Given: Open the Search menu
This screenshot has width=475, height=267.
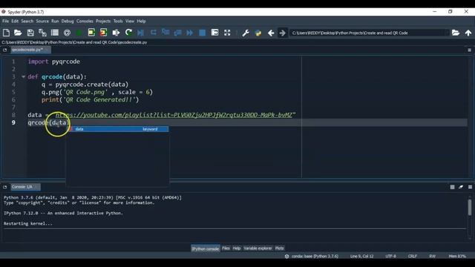Looking at the screenshot, I should [x=27, y=22].
